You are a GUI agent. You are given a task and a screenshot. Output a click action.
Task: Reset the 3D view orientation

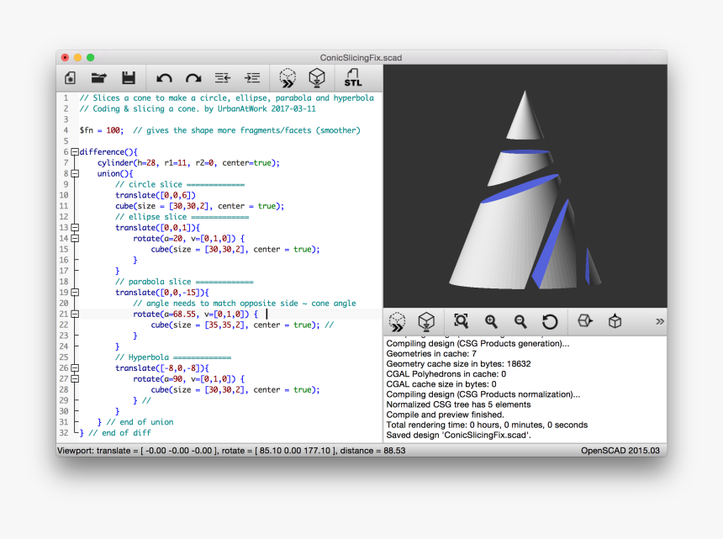coord(550,321)
